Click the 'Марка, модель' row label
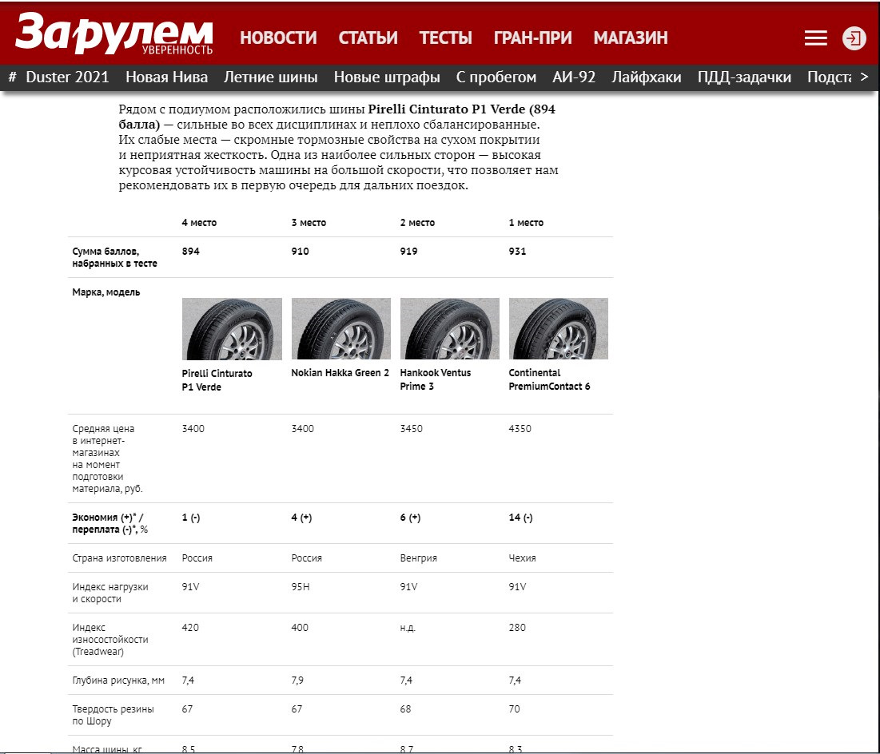Viewport: 880px width, 754px height. point(106,292)
